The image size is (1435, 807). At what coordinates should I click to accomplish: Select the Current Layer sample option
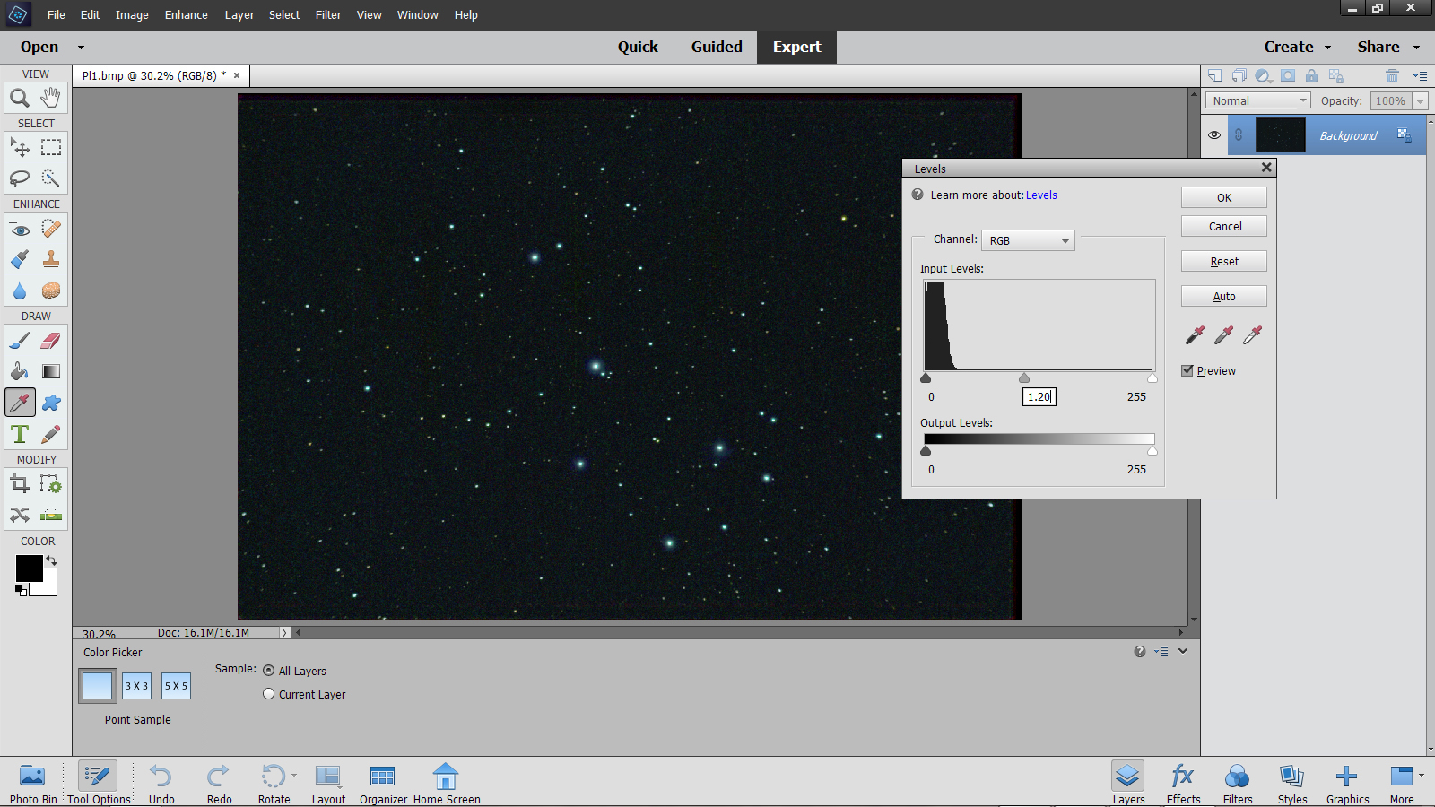point(269,694)
